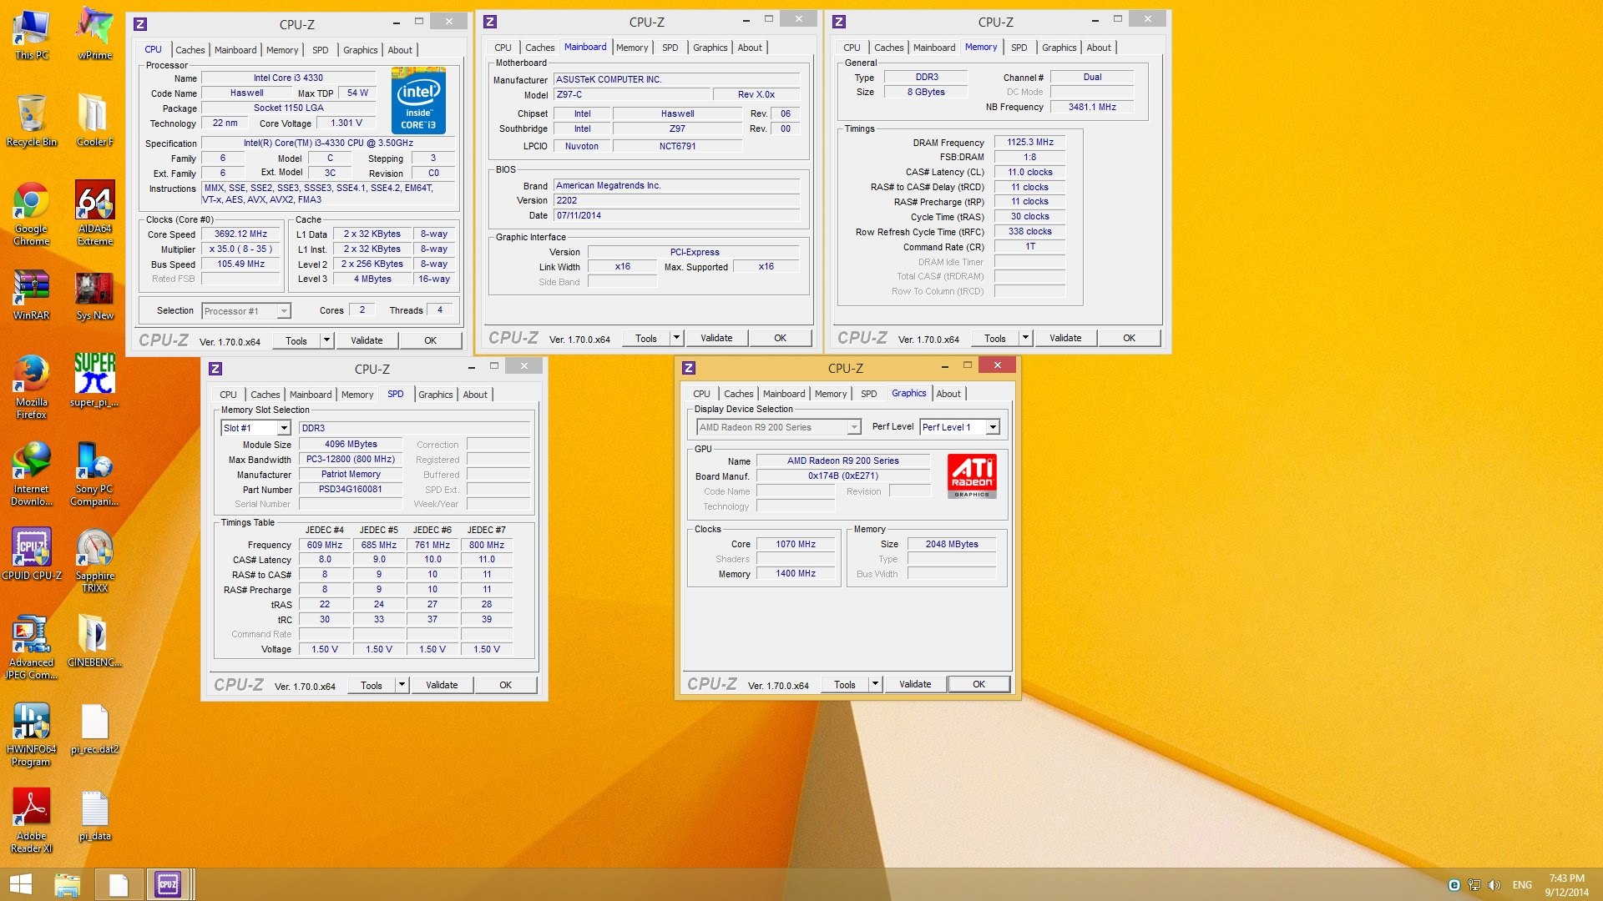Launch Mozilla Firefox icon
The image size is (1603, 901).
31,386
